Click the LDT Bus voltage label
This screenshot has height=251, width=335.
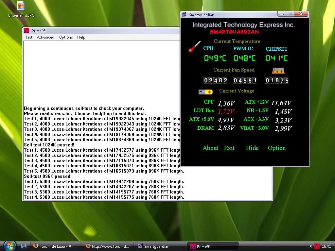(x=203, y=110)
